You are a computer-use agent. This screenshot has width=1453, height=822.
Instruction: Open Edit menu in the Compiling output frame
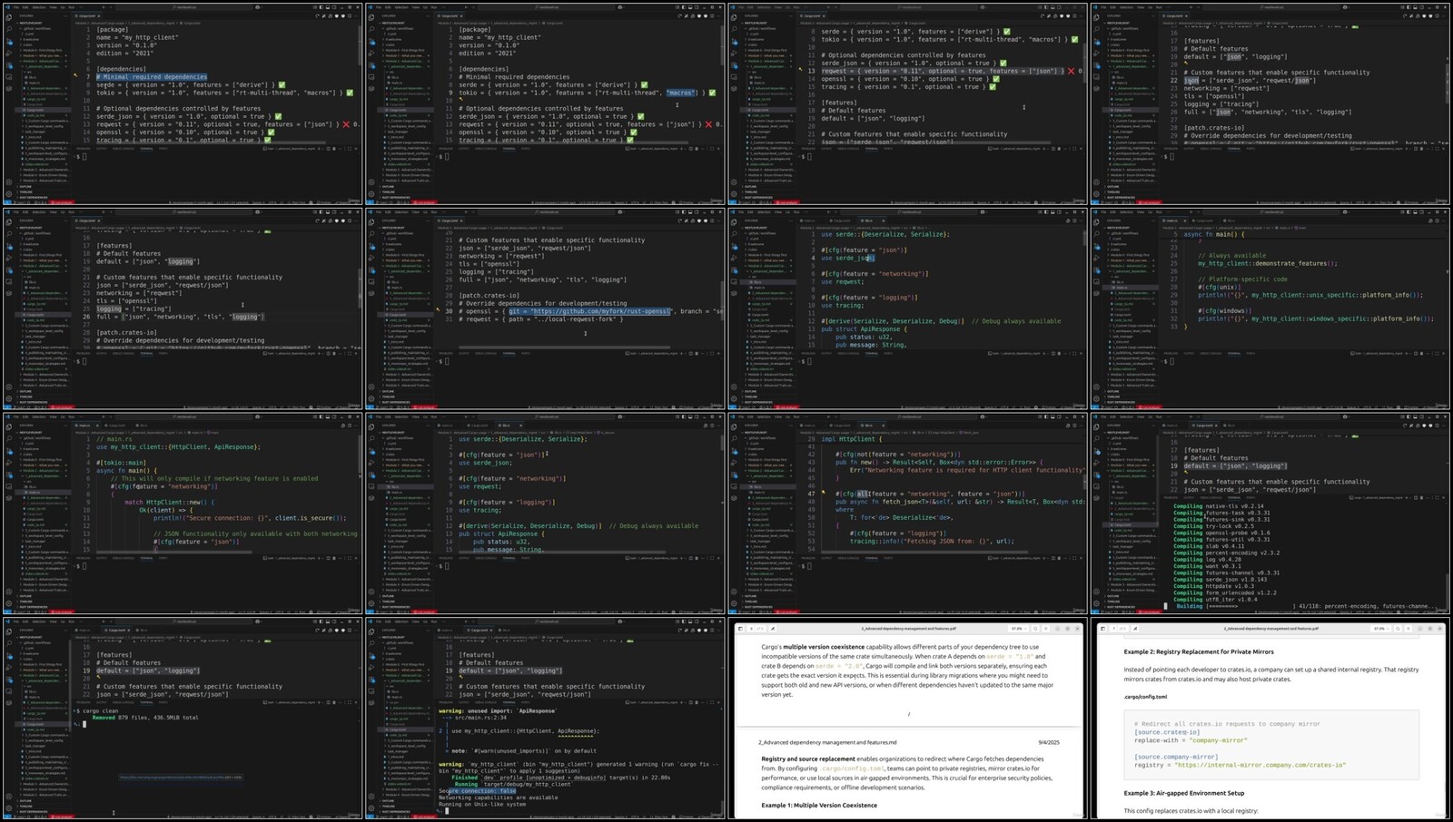(1114, 416)
